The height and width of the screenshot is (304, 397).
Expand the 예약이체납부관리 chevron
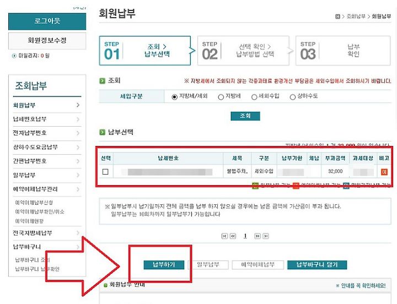(78, 189)
